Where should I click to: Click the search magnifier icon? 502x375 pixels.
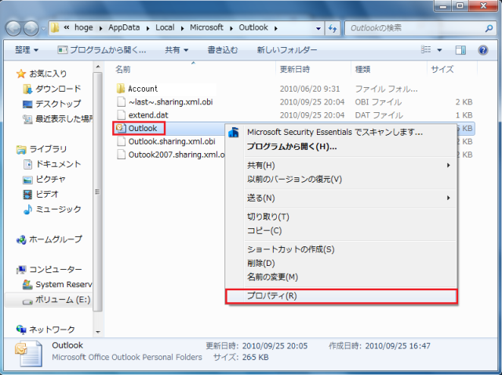489,28
